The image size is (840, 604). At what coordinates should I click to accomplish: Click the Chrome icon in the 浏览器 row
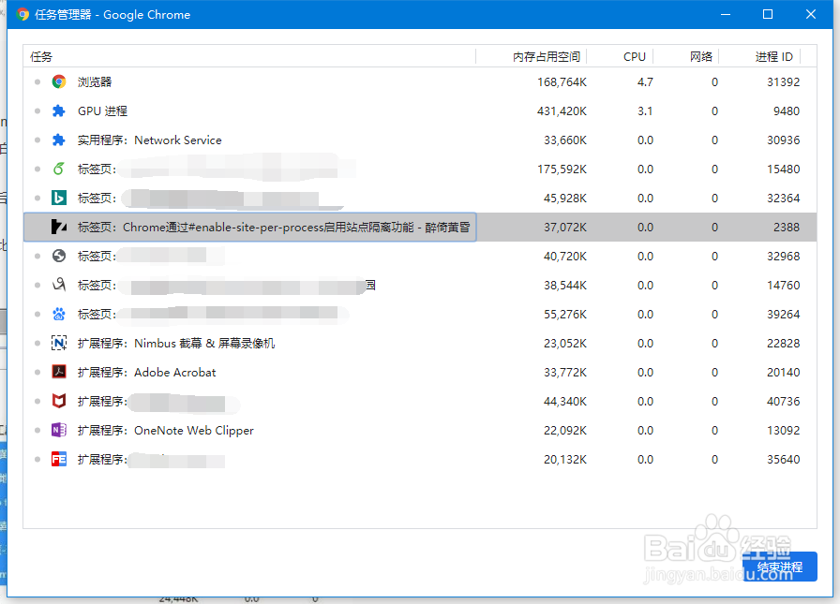(x=59, y=81)
